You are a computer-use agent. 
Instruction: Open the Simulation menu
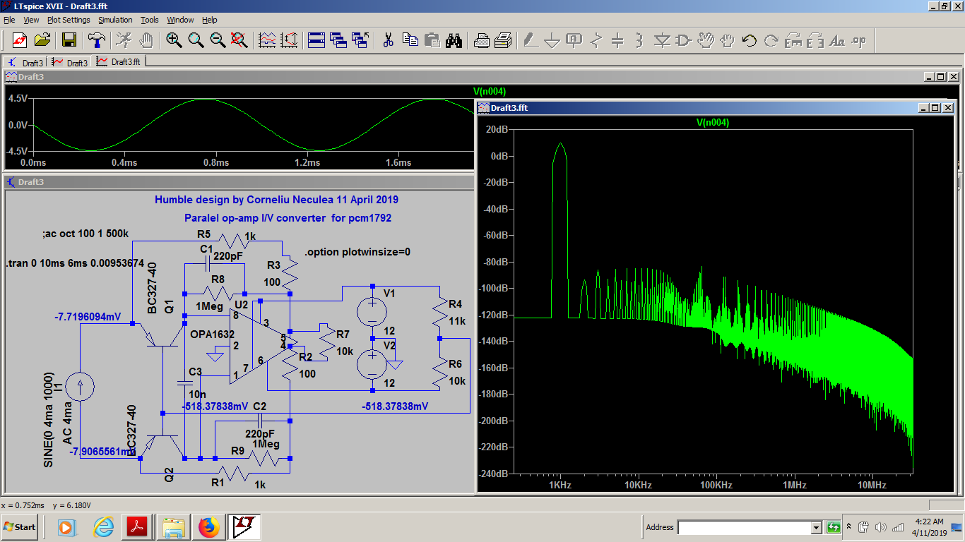click(115, 20)
